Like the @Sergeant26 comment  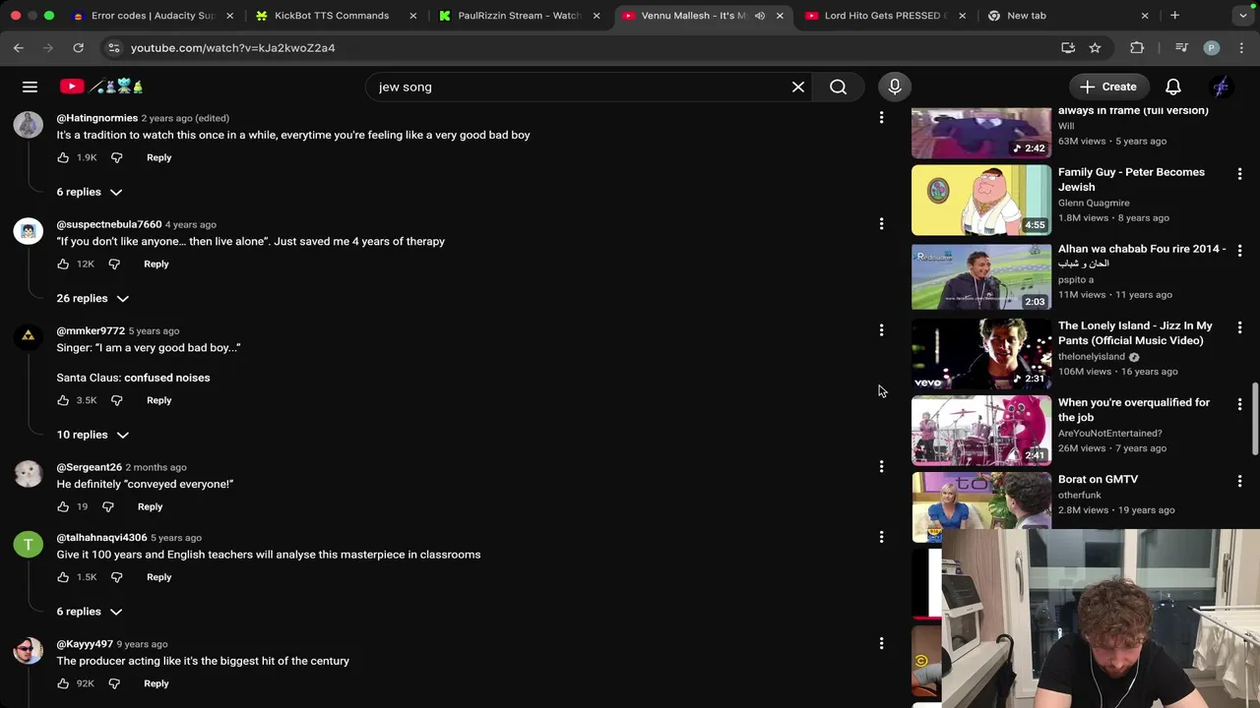coord(63,506)
